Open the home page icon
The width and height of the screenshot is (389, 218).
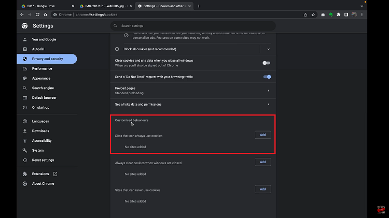[45, 14]
